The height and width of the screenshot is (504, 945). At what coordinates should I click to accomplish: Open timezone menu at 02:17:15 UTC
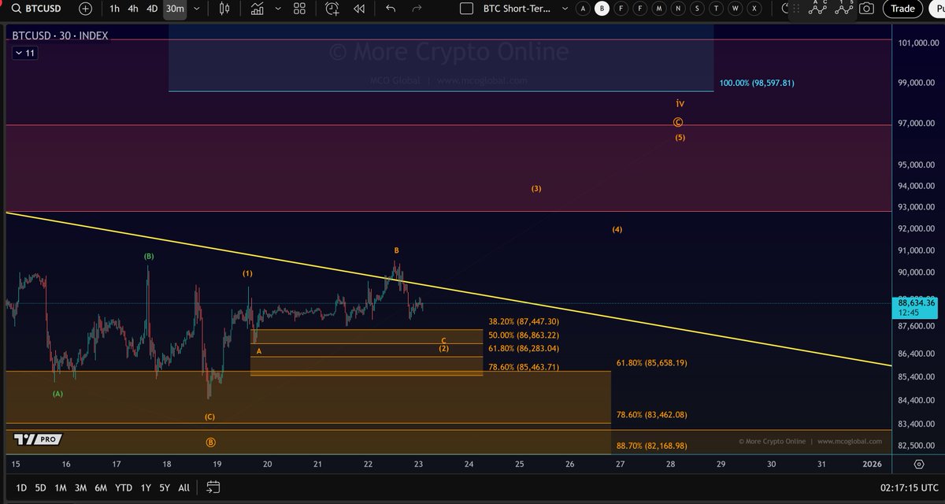pos(908,488)
